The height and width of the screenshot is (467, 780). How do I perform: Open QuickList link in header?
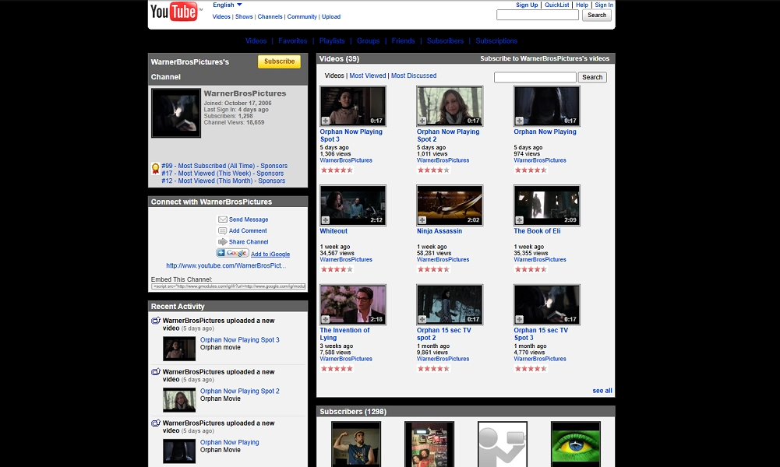click(x=556, y=5)
